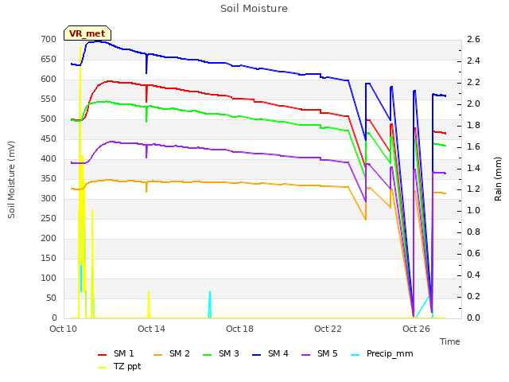Click the 1.0 right axis tick label
The image size is (509, 382).
[x=473, y=210]
